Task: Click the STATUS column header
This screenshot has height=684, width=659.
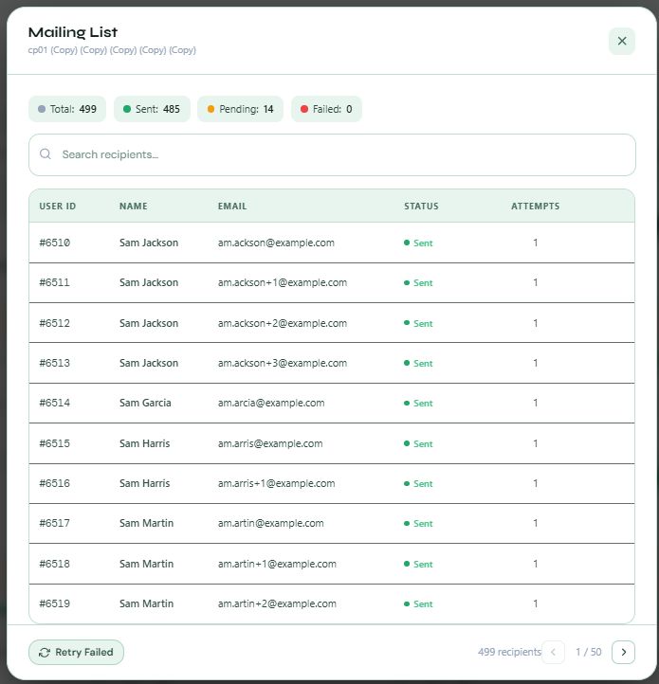Action: click(x=421, y=206)
